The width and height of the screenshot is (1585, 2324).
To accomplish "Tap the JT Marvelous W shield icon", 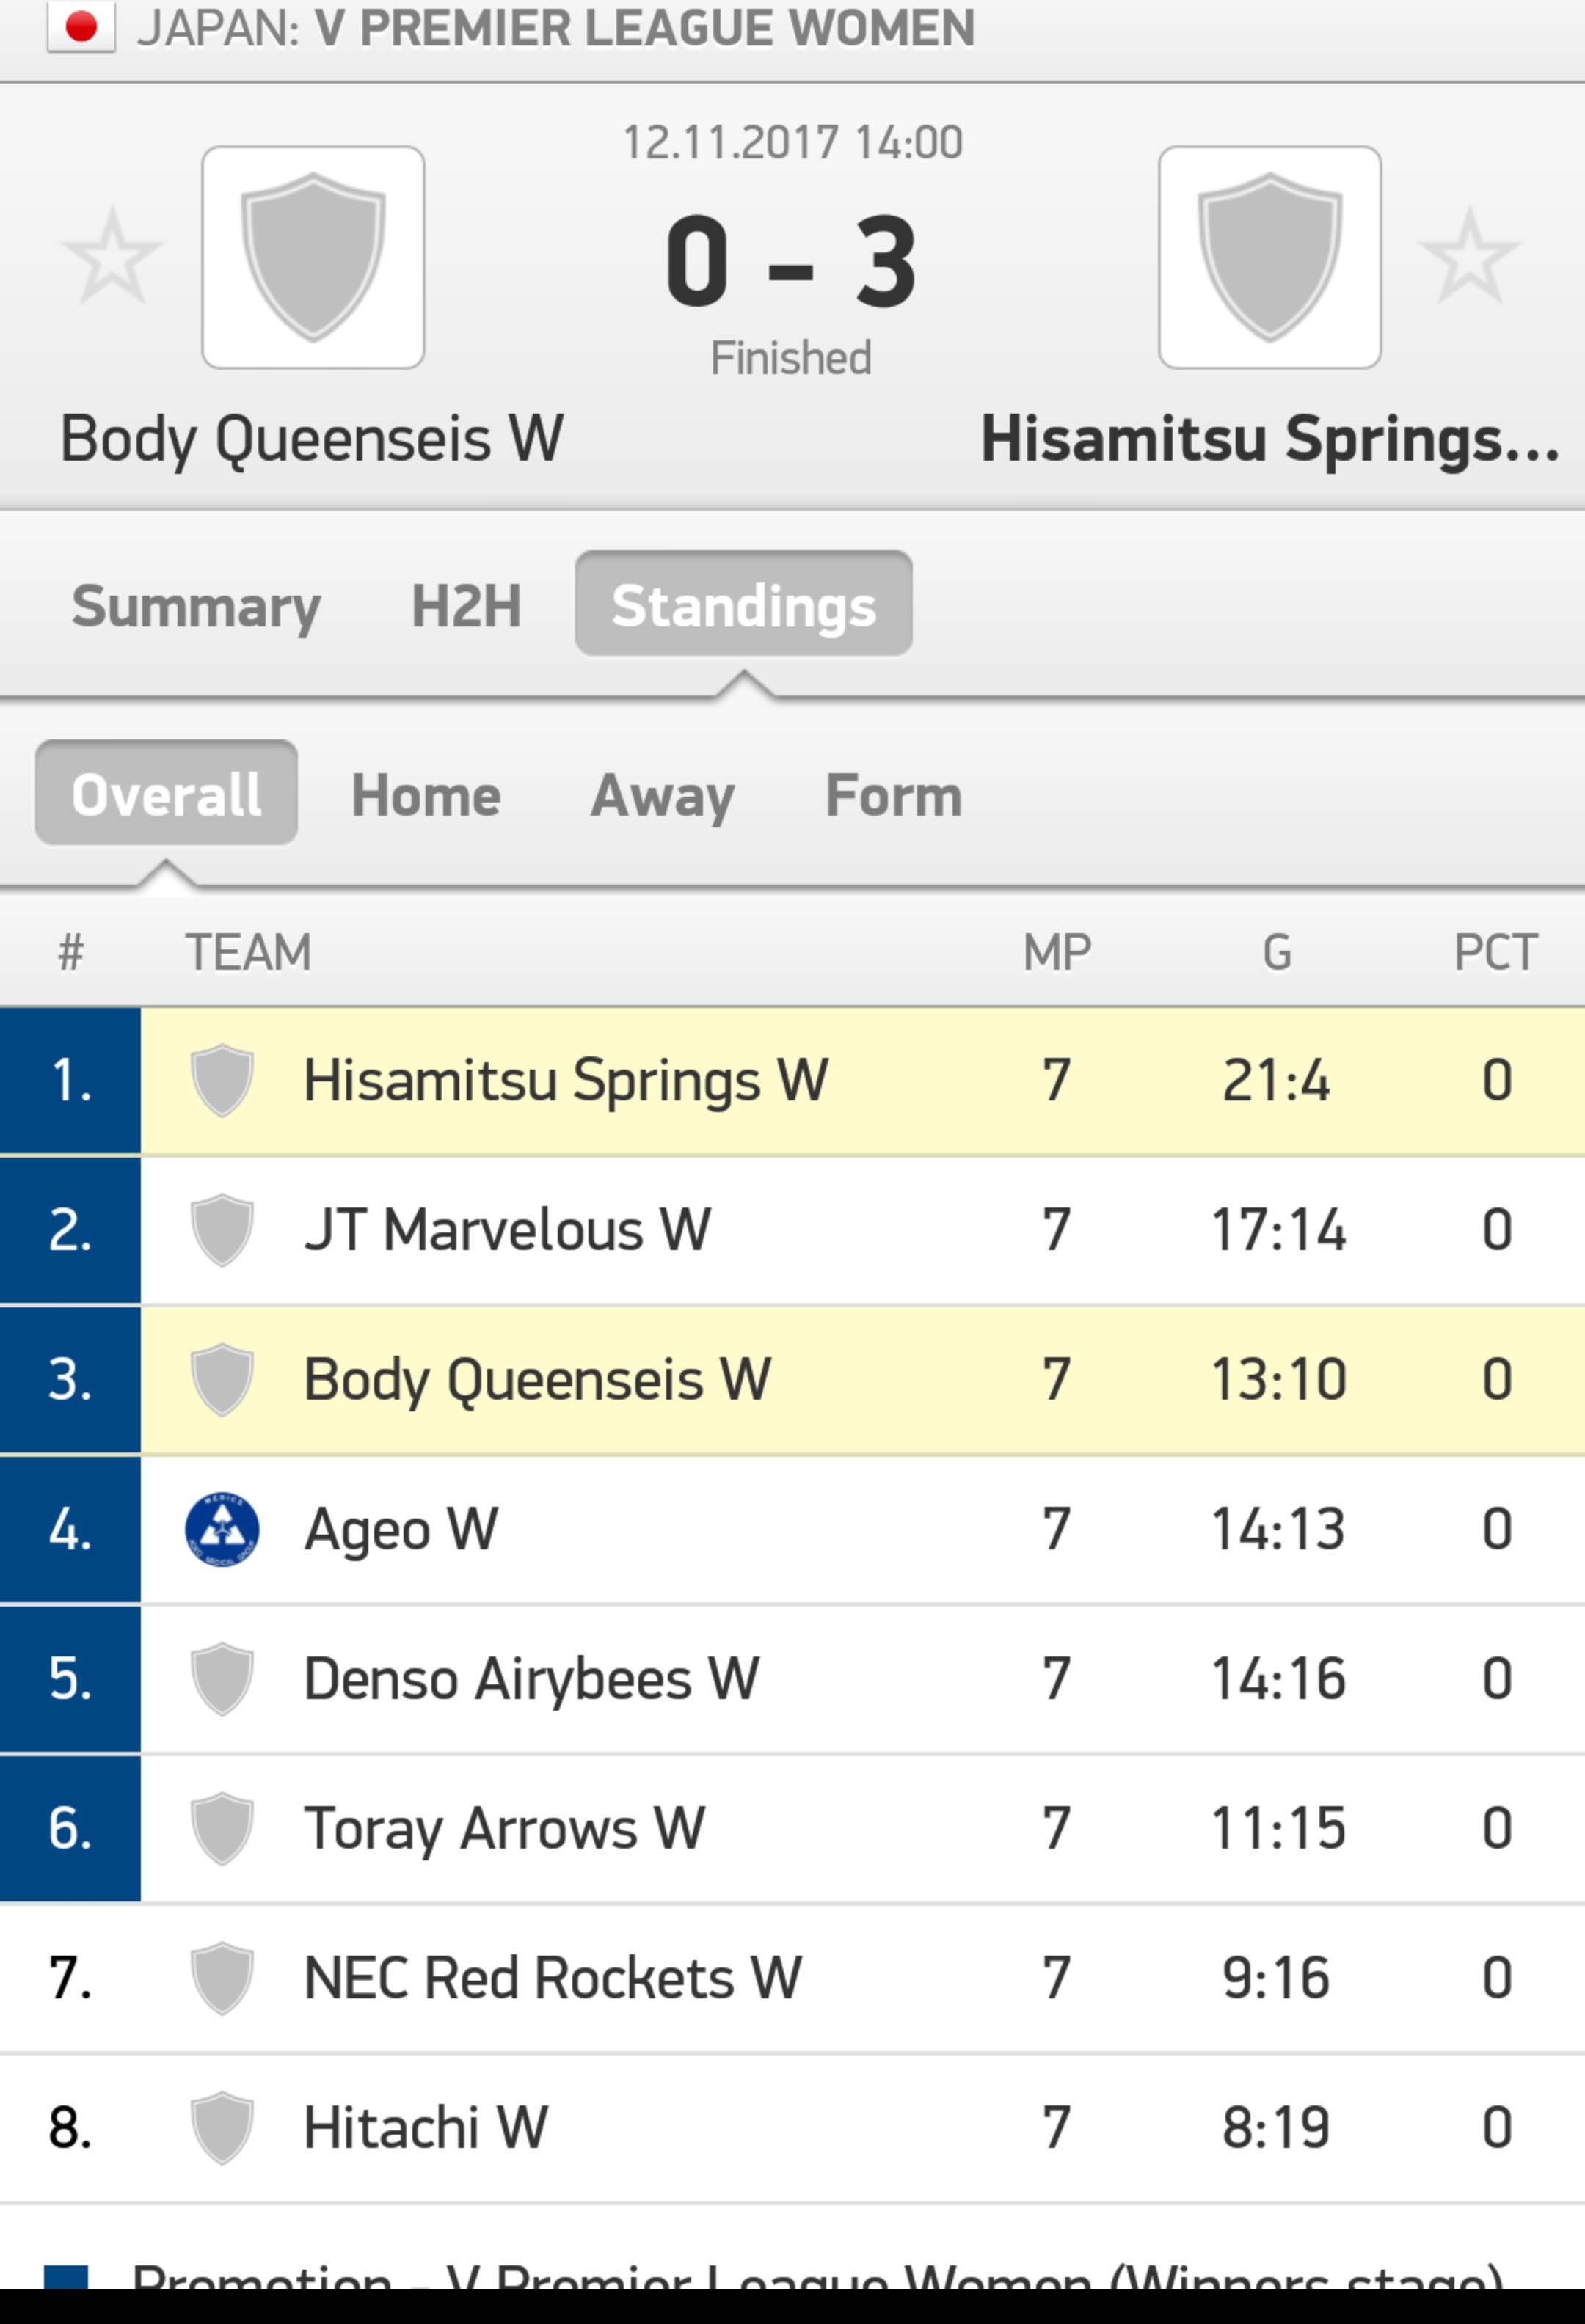I will pos(222,1230).
